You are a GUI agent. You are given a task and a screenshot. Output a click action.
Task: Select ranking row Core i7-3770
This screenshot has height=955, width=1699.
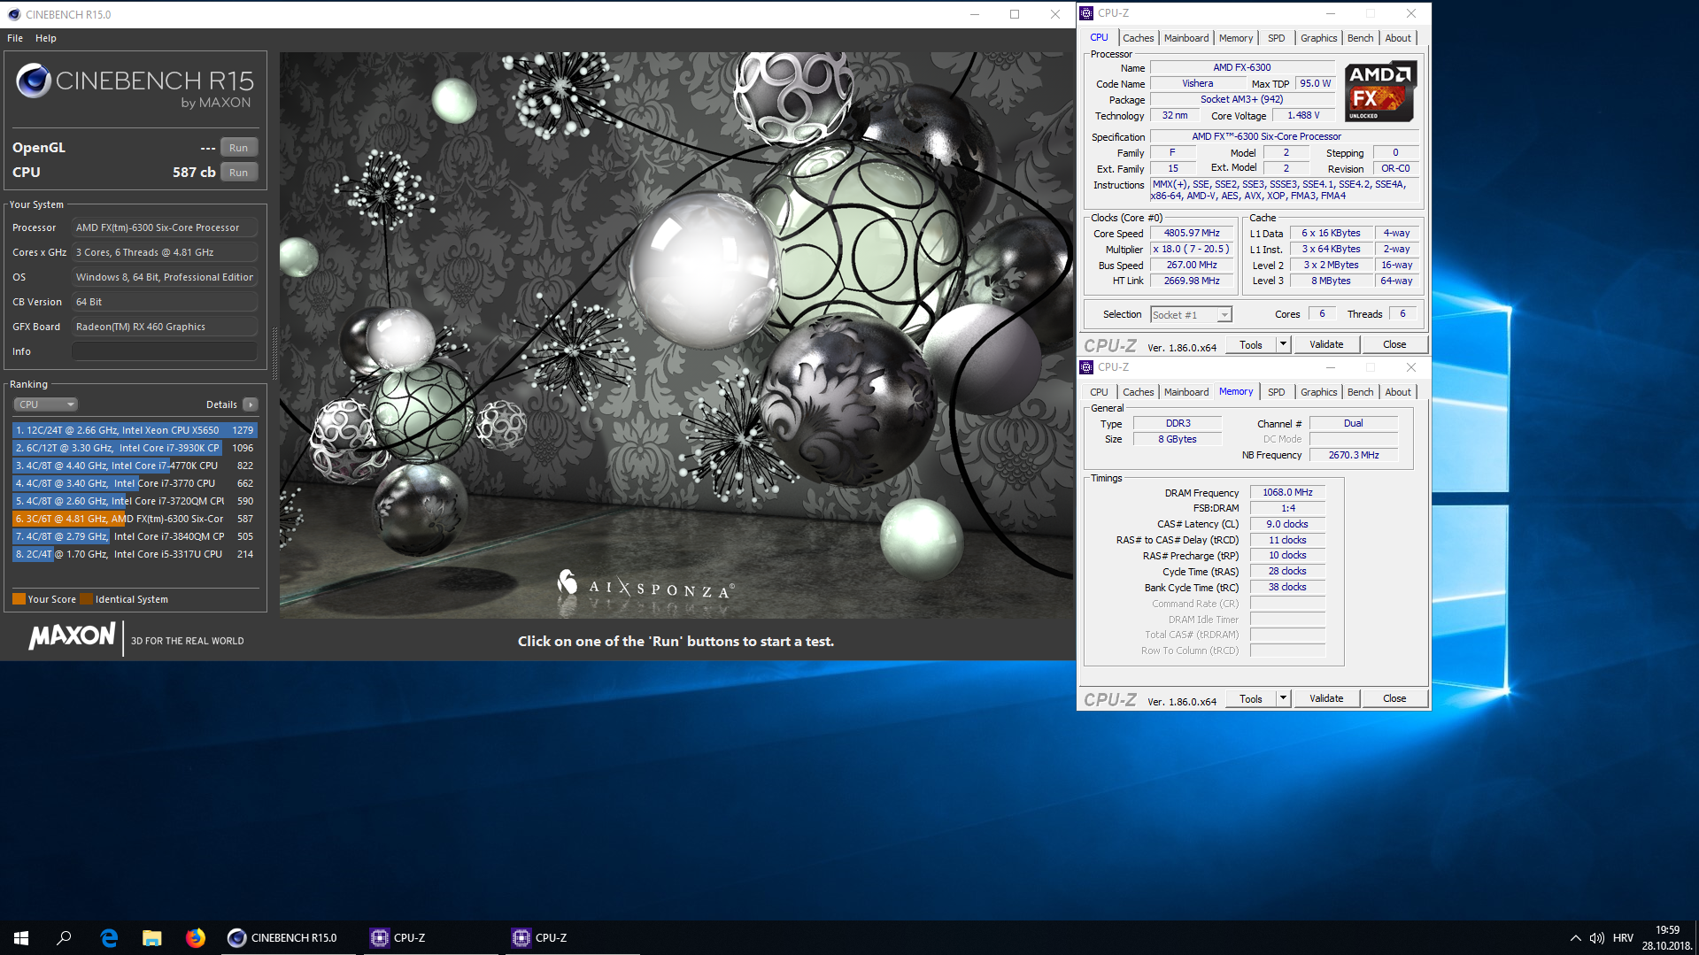pyautogui.click(x=135, y=483)
